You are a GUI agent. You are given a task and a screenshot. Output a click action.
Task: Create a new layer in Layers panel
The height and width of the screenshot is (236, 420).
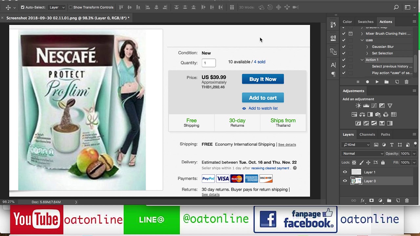[398, 201]
